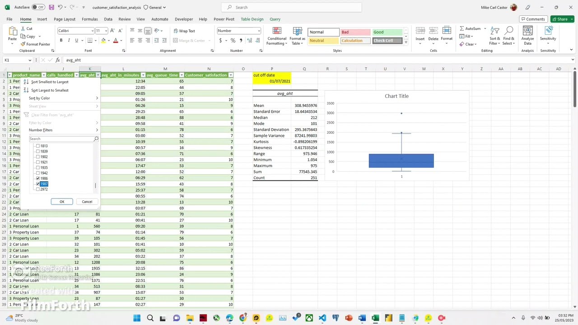Decrease font size with the smaller A icon
The width and height of the screenshot is (578, 325).
click(121, 31)
